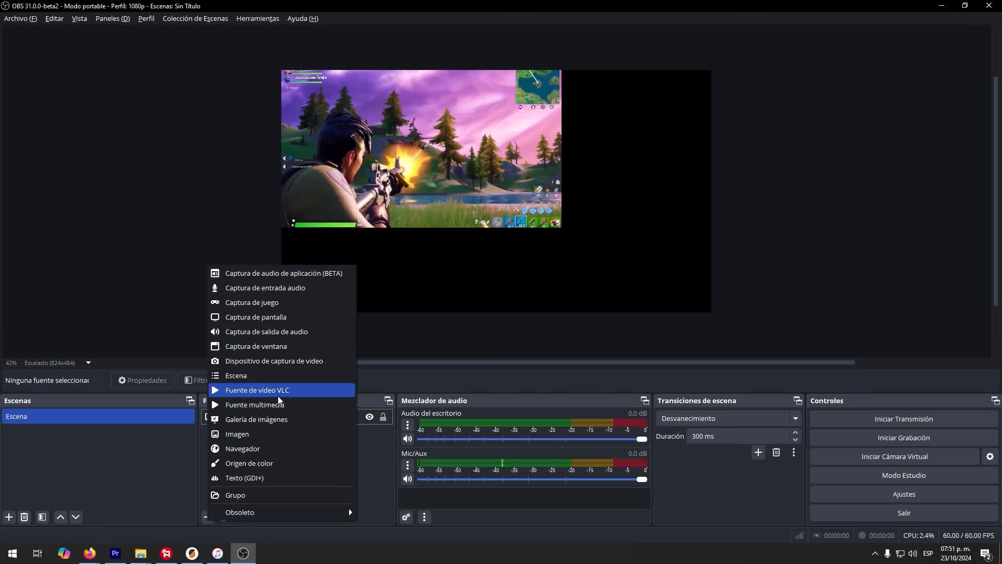Add a Grupo to sources

(282, 495)
